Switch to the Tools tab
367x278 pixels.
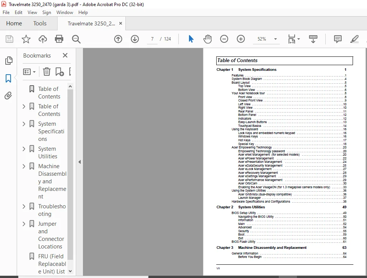point(40,23)
